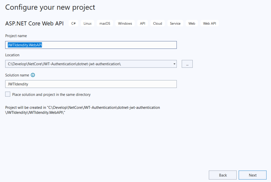The height and width of the screenshot is (182, 271).
Task: Click the 'Project will be created in' path text
Action: click(83, 110)
